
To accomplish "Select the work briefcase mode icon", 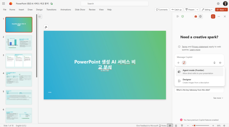I will (196, 17).
